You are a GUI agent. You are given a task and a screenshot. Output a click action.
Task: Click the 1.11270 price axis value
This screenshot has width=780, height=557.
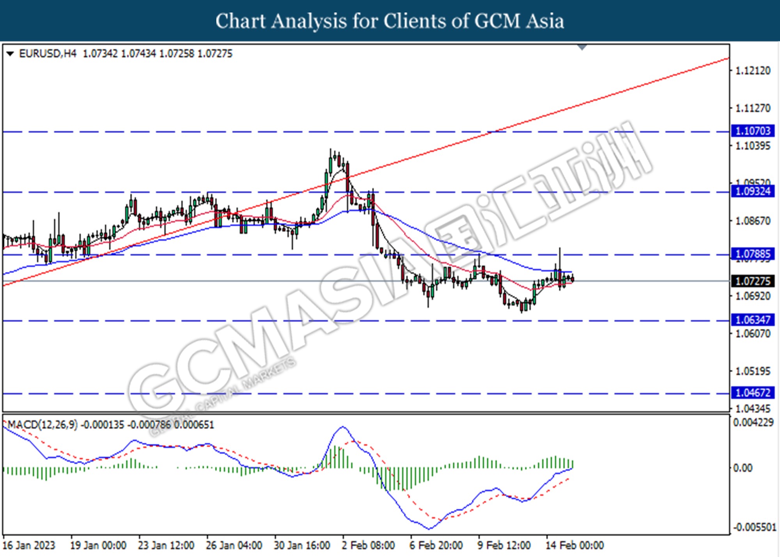pyautogui.click(x=753, y=108)
